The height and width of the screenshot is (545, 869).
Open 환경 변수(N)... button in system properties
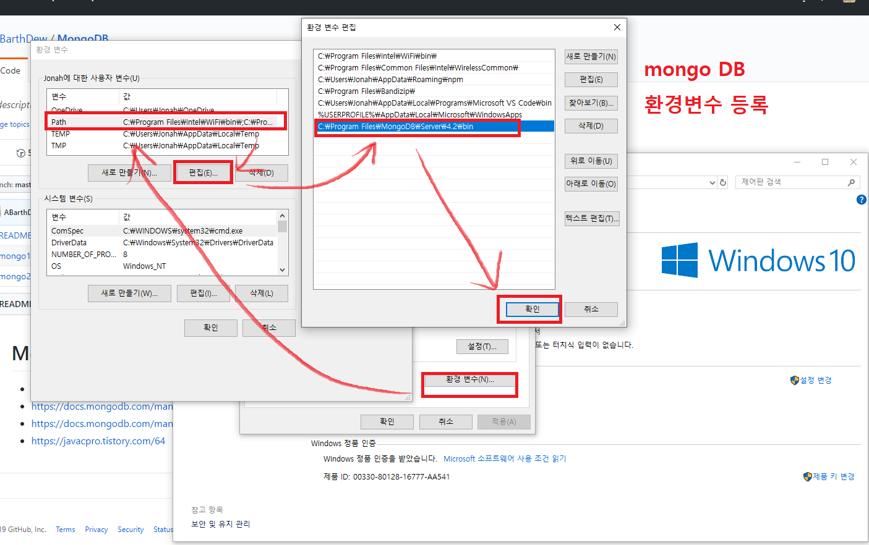470,379
